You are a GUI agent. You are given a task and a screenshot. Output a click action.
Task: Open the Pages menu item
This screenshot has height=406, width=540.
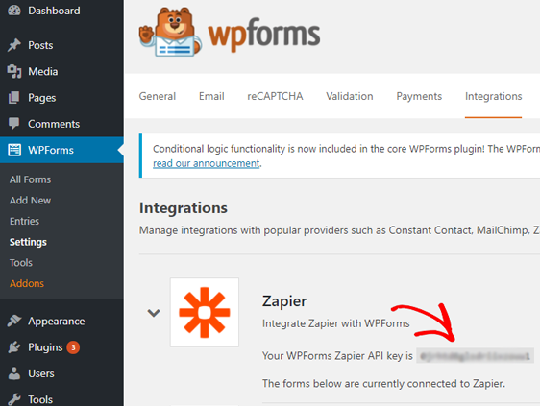coord(42,98)
